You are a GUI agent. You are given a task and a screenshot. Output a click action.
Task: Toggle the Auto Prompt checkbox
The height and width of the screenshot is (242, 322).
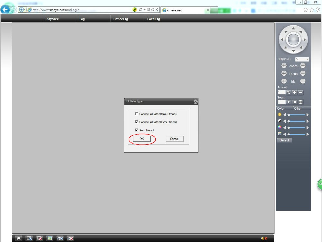[137, 130]
